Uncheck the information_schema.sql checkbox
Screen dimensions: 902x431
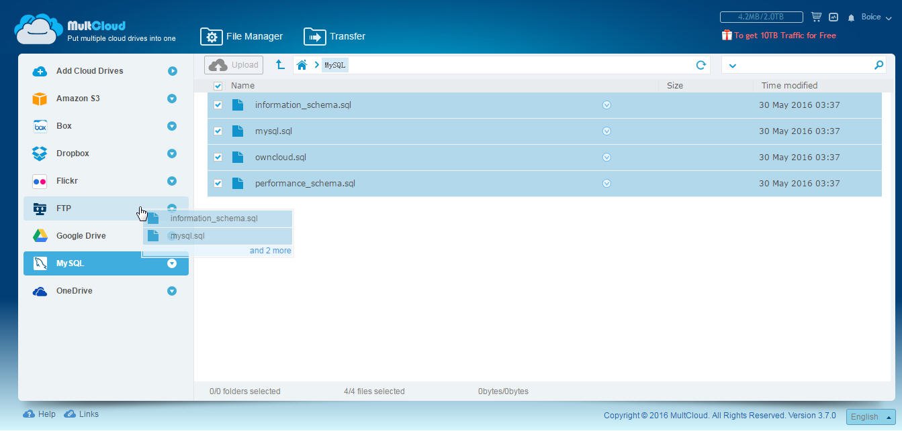pos(218,105)
